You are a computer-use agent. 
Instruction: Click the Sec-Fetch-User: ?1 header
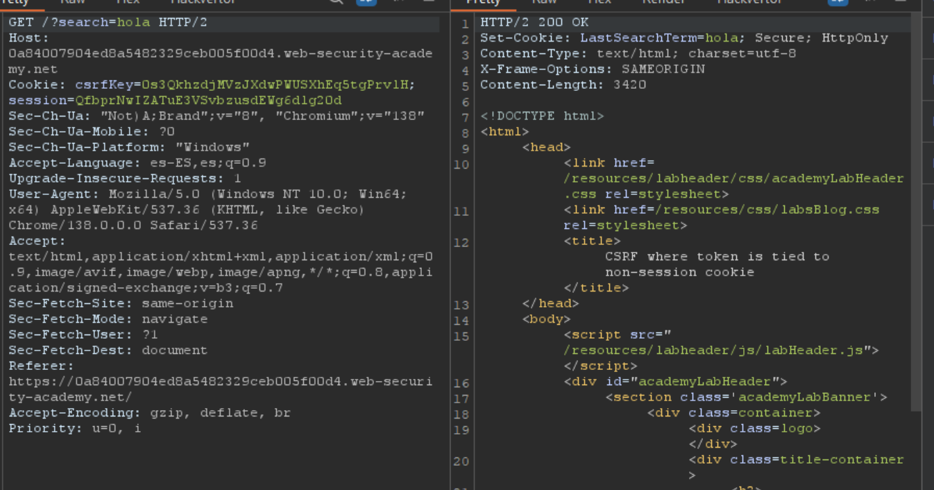(x=83, y=335)
